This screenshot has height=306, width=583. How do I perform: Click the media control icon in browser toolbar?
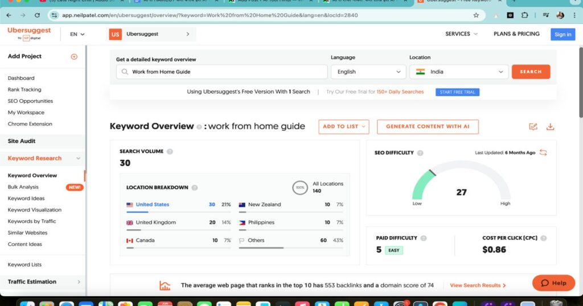coord(545,15)
